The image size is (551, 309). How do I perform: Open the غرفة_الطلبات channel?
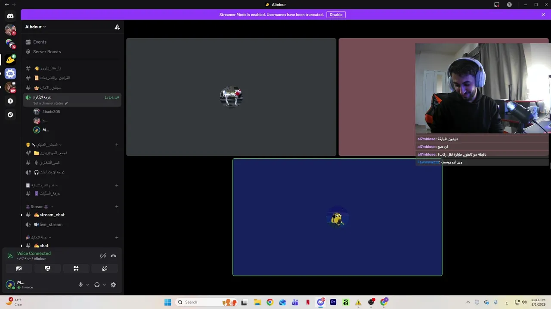point(72,194)
